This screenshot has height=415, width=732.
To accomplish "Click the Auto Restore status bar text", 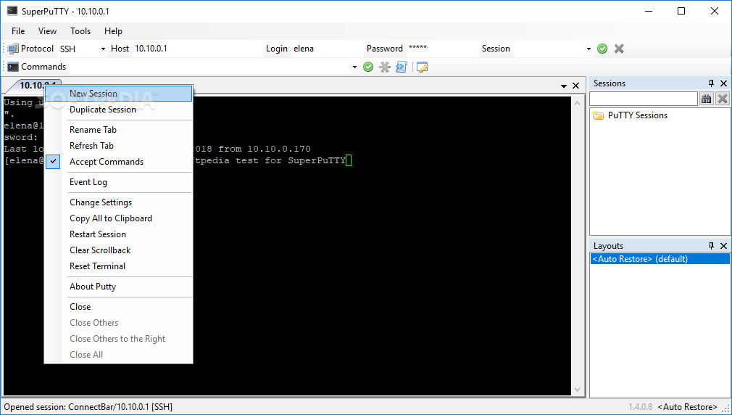I will 688,407.
